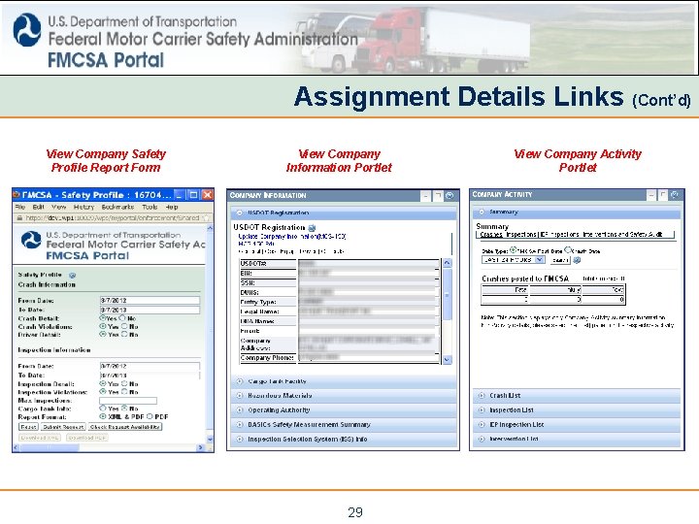
Task: Minimize the Company Information portlet
Action: [x=426, y=196]
